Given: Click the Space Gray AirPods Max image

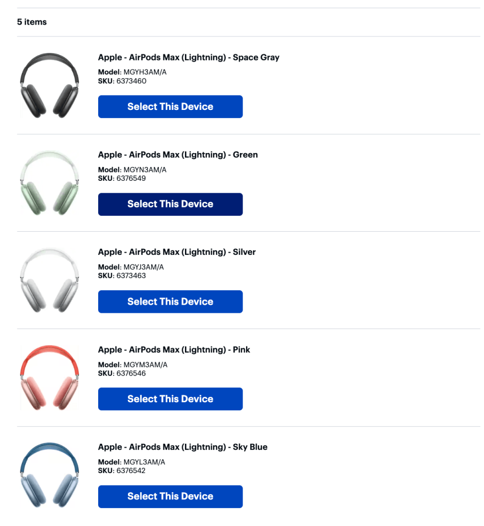Looking at the screenshot, I should point(49,85).
